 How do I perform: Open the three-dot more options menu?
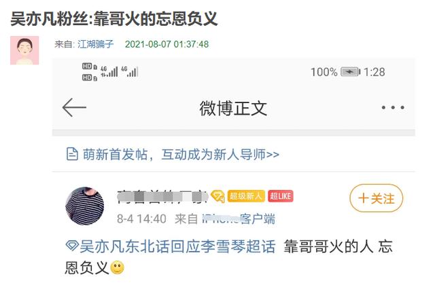click(393, 107)
